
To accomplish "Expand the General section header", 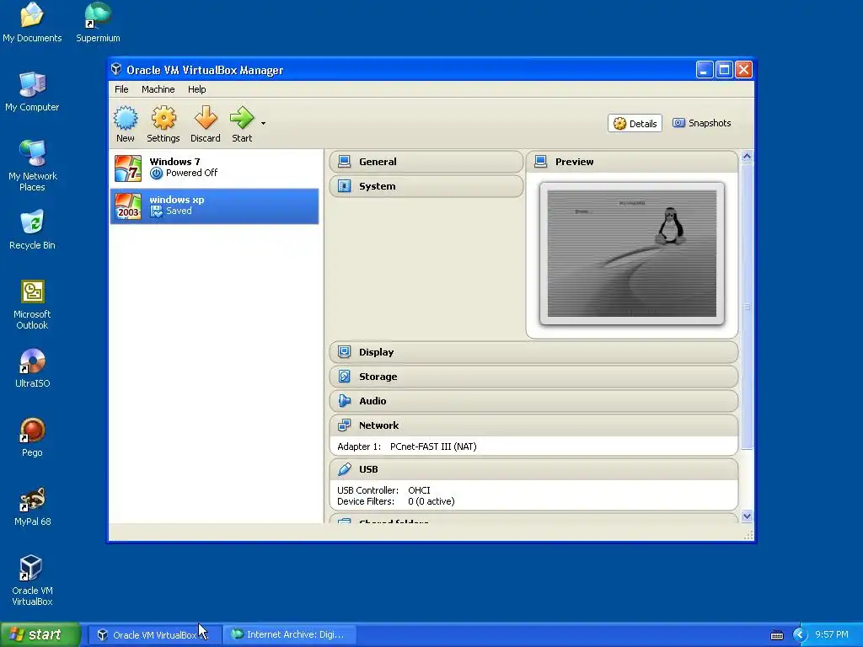I will [426, 162].
